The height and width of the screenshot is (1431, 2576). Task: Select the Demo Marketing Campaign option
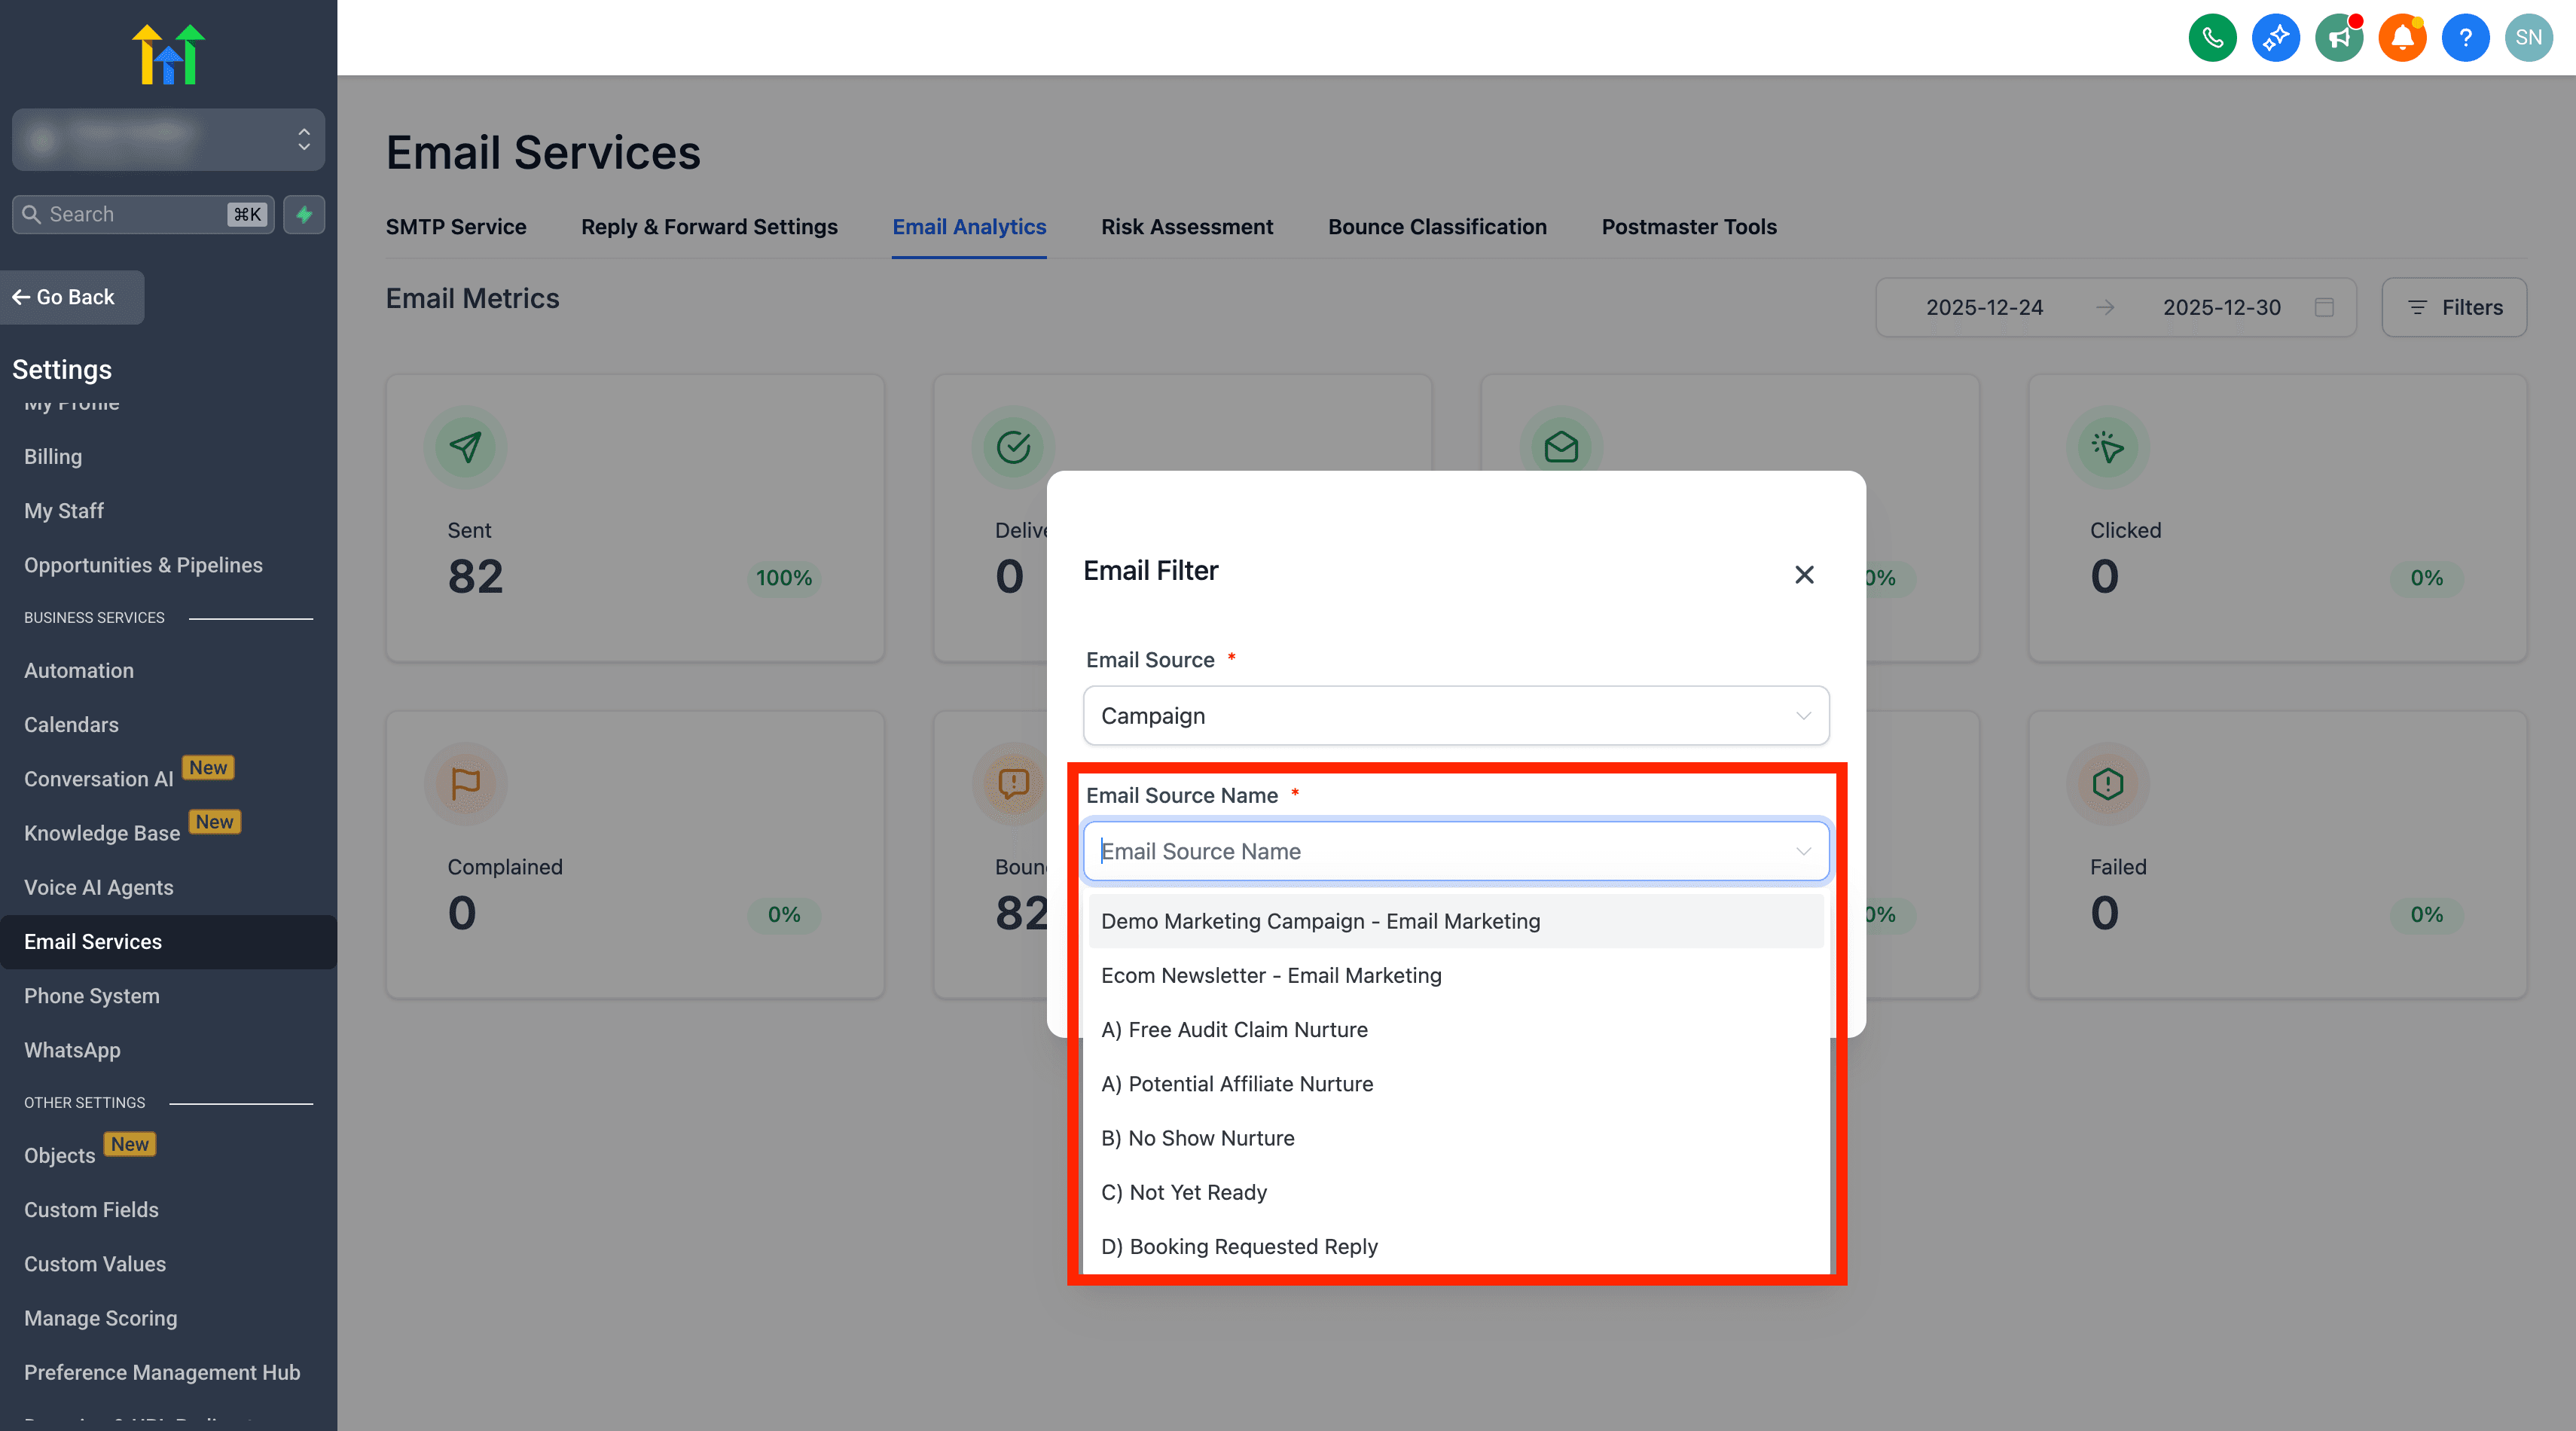click(x=1320, y=920)
